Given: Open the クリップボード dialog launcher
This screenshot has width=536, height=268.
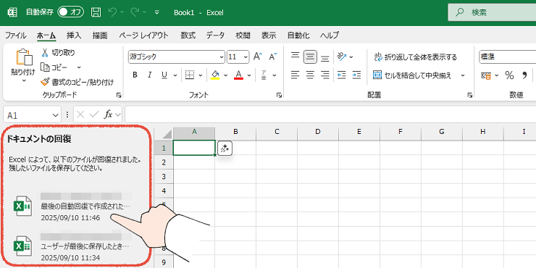Looking at the screenshot, I should 119,96.
